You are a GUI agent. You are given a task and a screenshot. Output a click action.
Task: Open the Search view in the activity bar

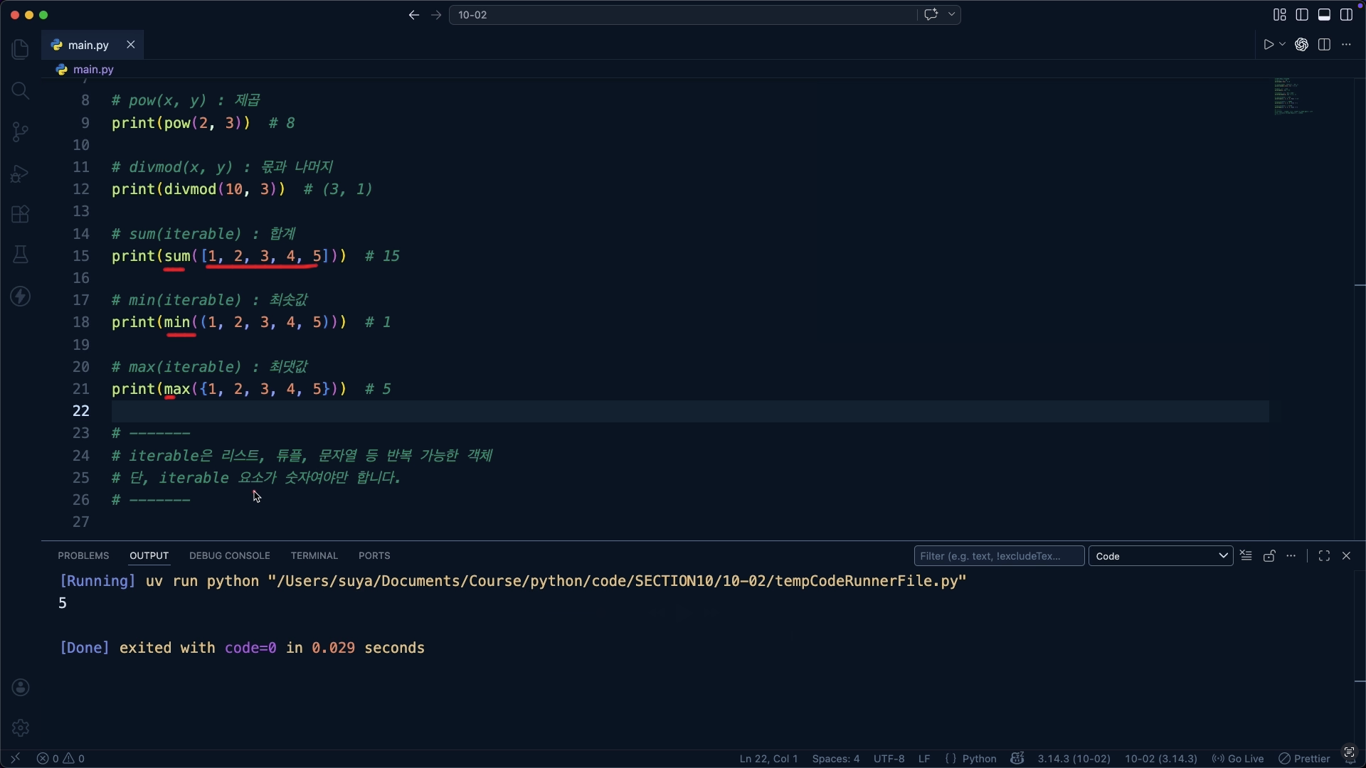pos(20,90)
